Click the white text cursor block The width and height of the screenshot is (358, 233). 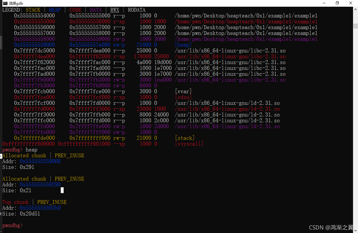point(62,190)
